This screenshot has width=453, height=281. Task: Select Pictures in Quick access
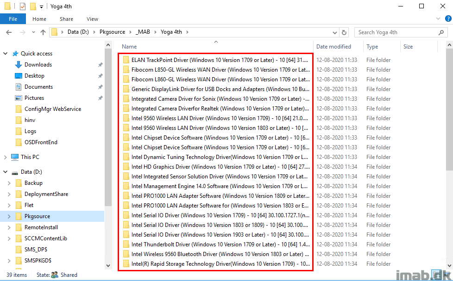click(34, 98)
